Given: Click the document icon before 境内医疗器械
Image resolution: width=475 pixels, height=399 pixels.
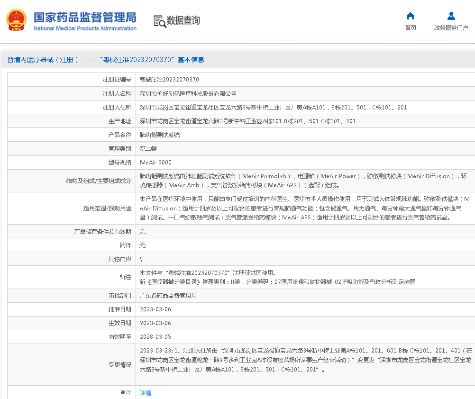Looking at the screenshot, I should pos(10,60).
